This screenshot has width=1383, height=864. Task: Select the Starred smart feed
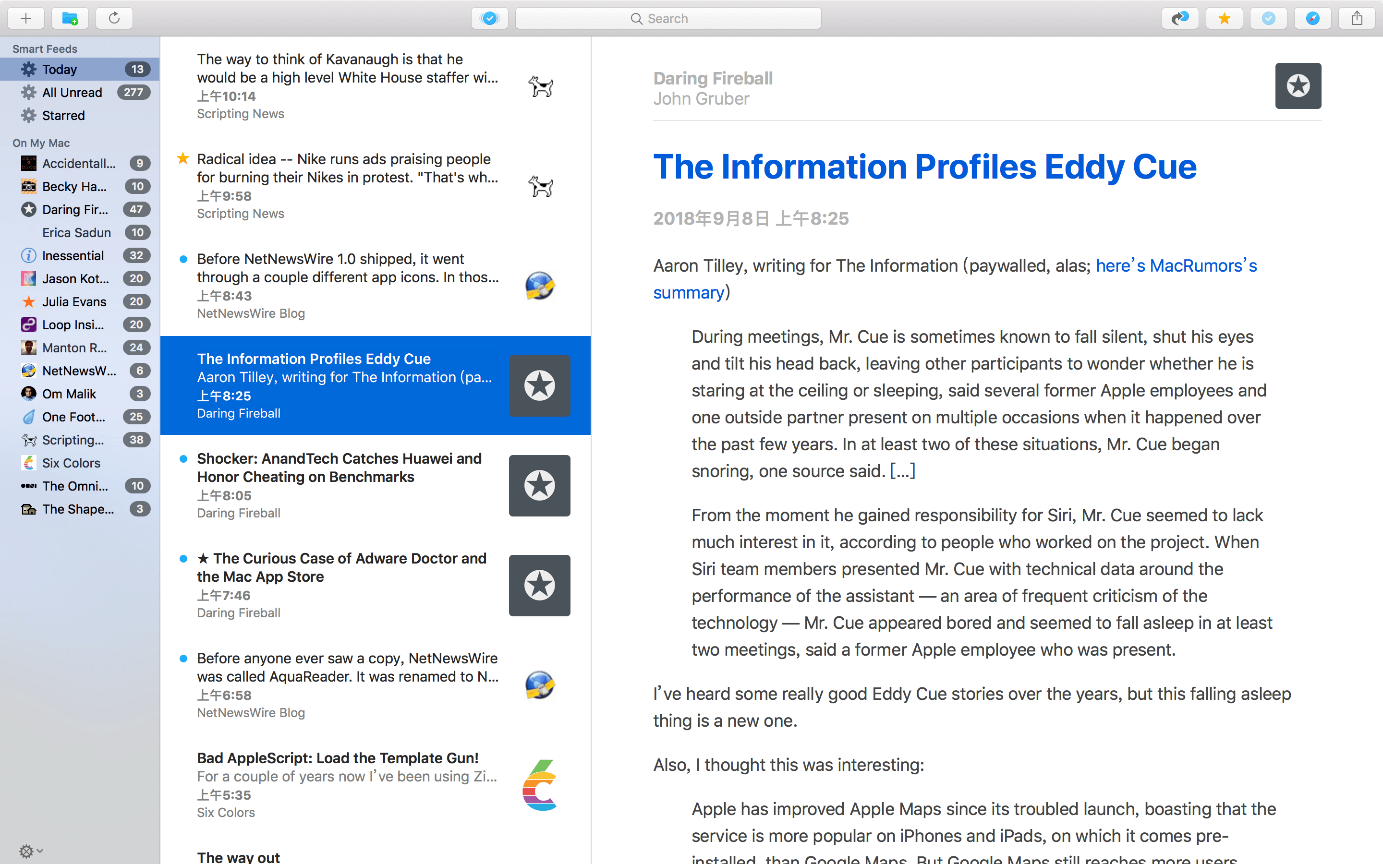[80, 115]
